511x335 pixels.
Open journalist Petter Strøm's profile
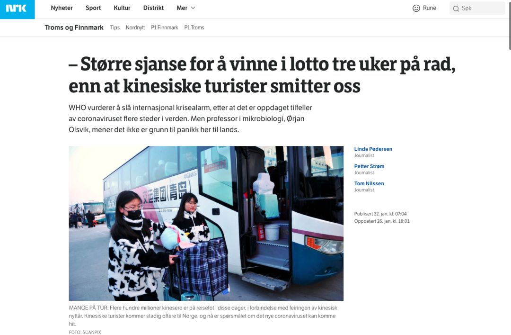pyautogui.click(x=369, y=166)
